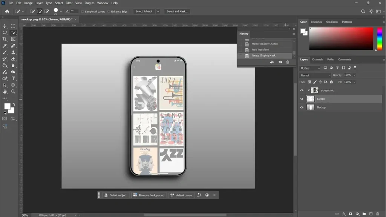This screenshot has width=386, height=217.
Task: Open the Normal blend mode dropdown
Action: [315, 75]
